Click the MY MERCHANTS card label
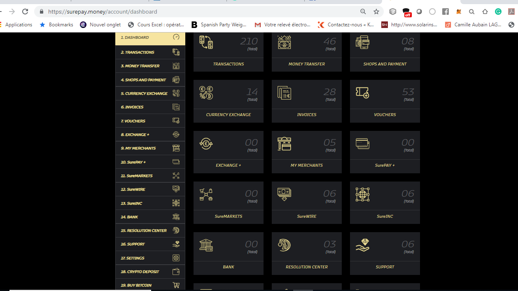518x291 pixels. point(307,165)
